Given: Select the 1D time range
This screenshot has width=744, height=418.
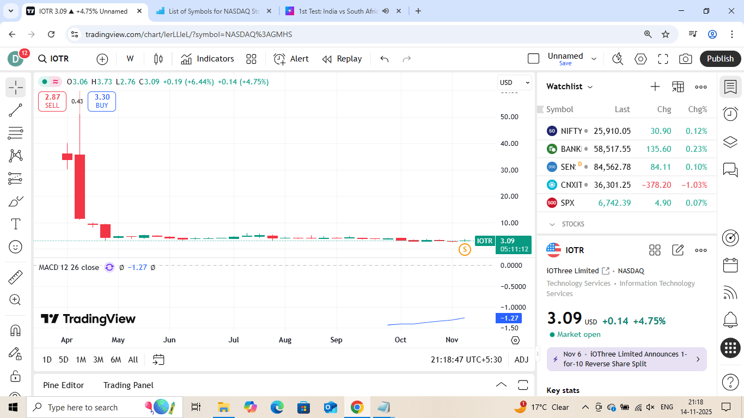Looking at the screenshot, I should (x=47, y=360).
